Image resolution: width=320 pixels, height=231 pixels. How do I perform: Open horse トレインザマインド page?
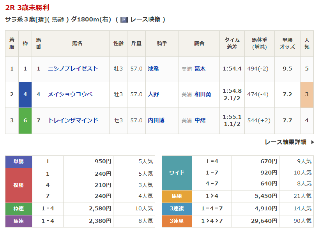[x=73, y=120]
